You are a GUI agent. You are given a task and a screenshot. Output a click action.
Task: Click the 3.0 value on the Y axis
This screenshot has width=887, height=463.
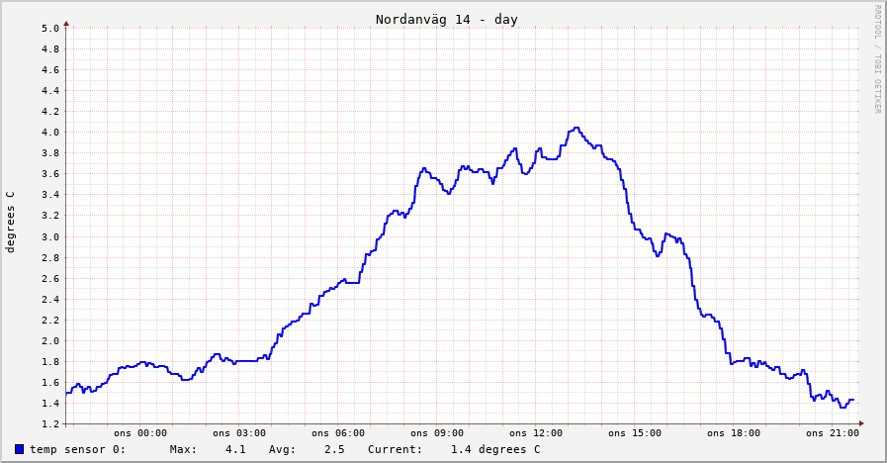(x=50, y=236)
